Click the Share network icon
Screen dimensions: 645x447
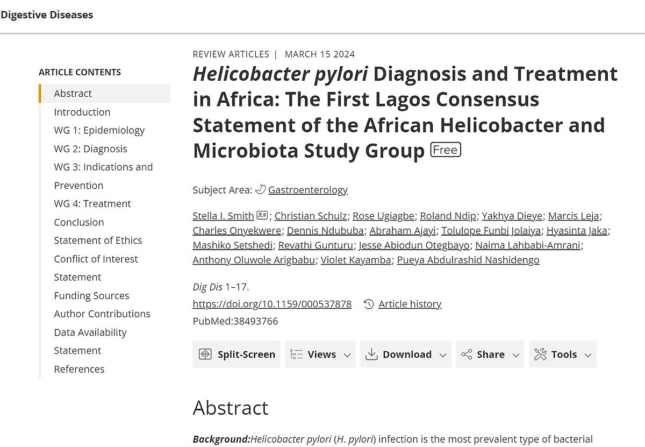(467, 354)
